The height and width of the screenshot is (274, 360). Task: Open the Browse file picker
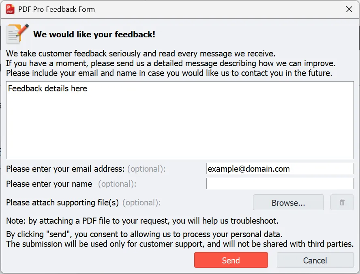pos(288,203)
